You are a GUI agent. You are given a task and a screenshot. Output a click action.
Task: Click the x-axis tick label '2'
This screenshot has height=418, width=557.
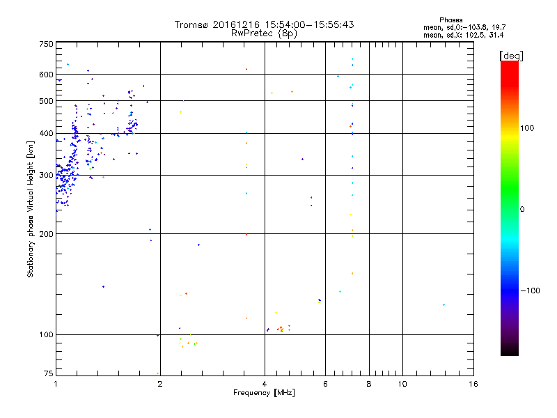pyautogui.click(x=160, y=384)
